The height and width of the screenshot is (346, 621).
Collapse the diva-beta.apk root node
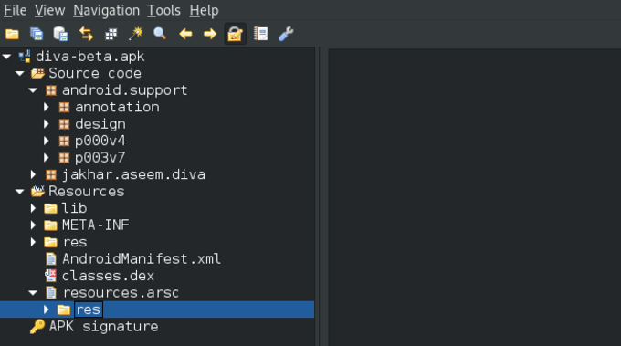(x=6, y=57)
